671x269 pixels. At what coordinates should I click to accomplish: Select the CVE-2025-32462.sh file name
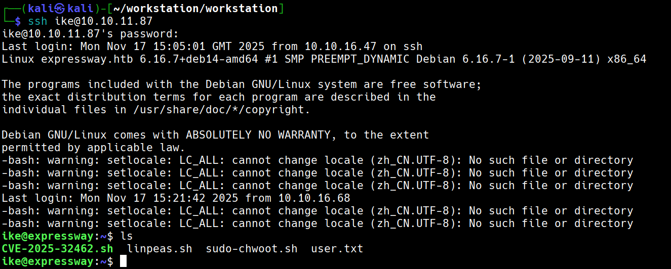(58, 249)
